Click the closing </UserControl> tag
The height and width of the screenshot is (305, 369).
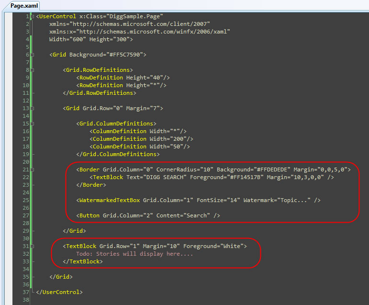pyautogui.click(x=59, y=292)
